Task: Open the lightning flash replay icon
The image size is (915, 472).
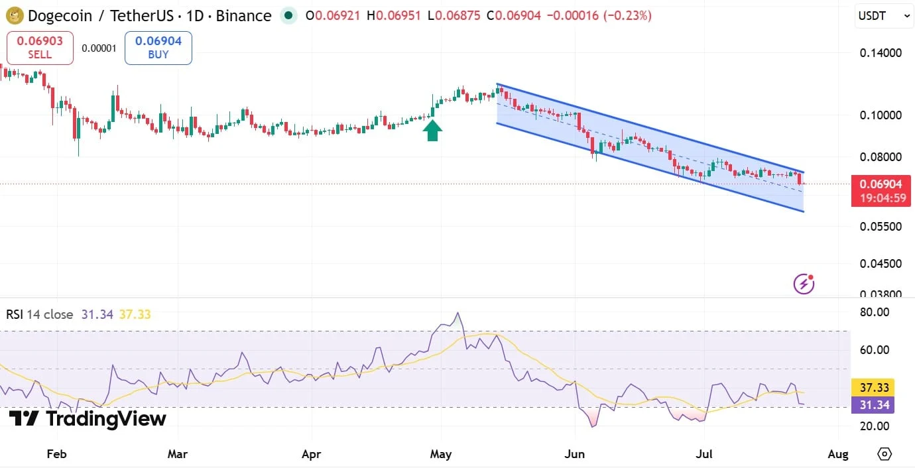Action: (804, 284)
